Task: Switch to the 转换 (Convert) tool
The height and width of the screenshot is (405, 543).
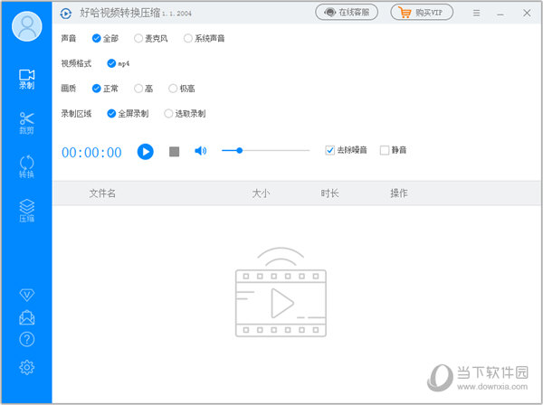Action: click(x=26, y=167)
